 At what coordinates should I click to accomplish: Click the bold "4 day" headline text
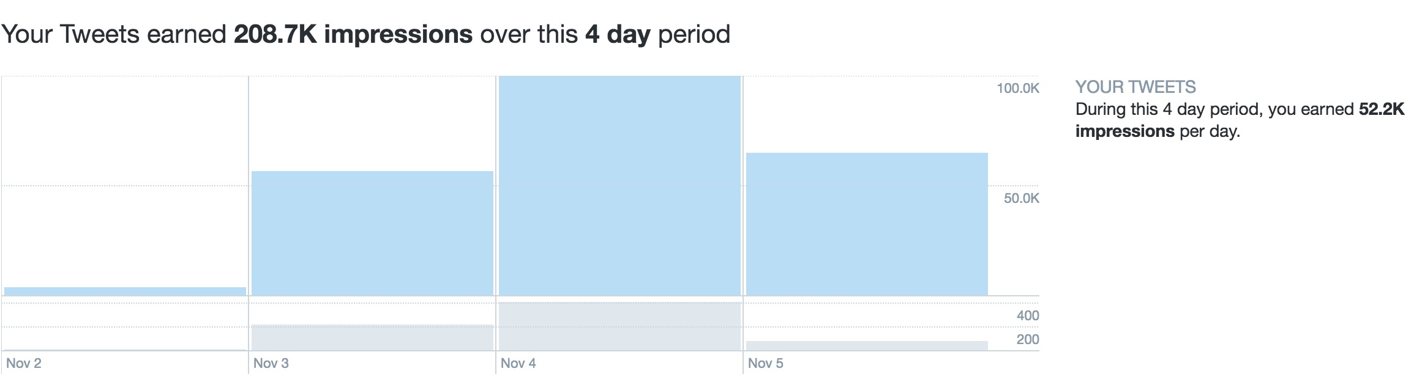617,34
